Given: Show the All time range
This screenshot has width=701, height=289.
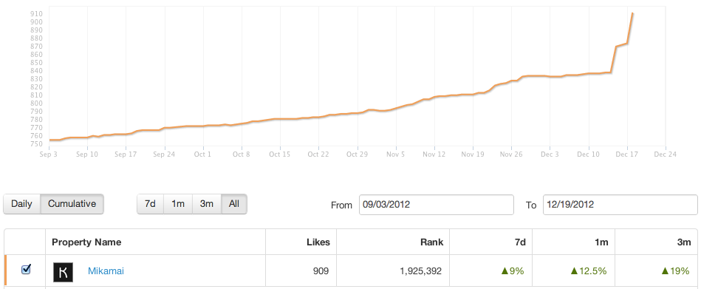Looking at the screenshot, I should [x=234, y=204].
